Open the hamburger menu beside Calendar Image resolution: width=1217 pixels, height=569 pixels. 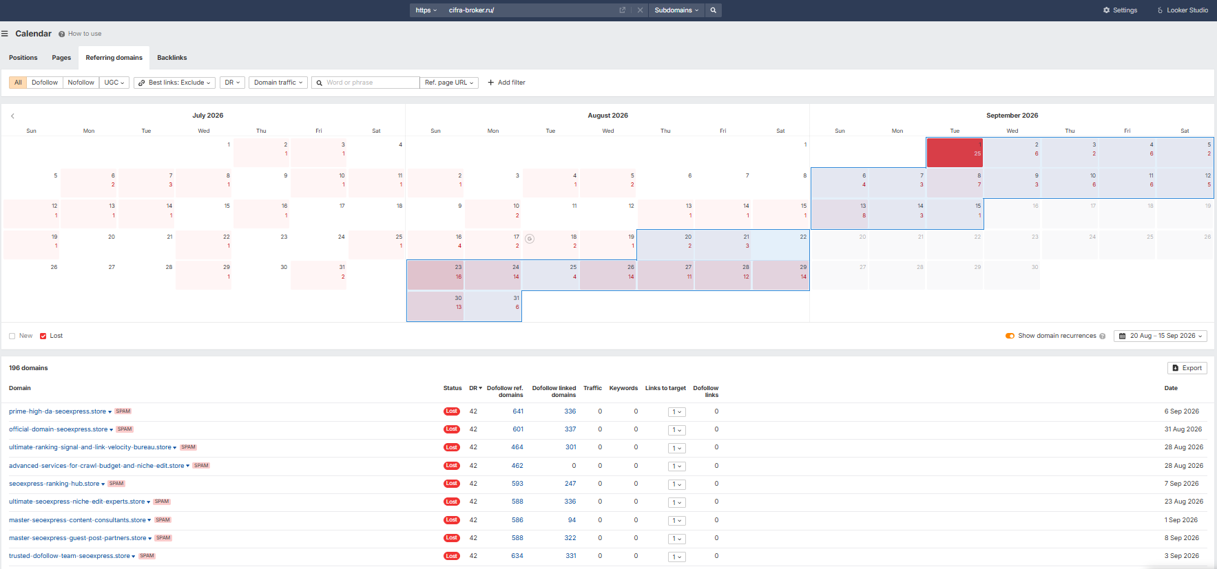(x=5, y=34)
